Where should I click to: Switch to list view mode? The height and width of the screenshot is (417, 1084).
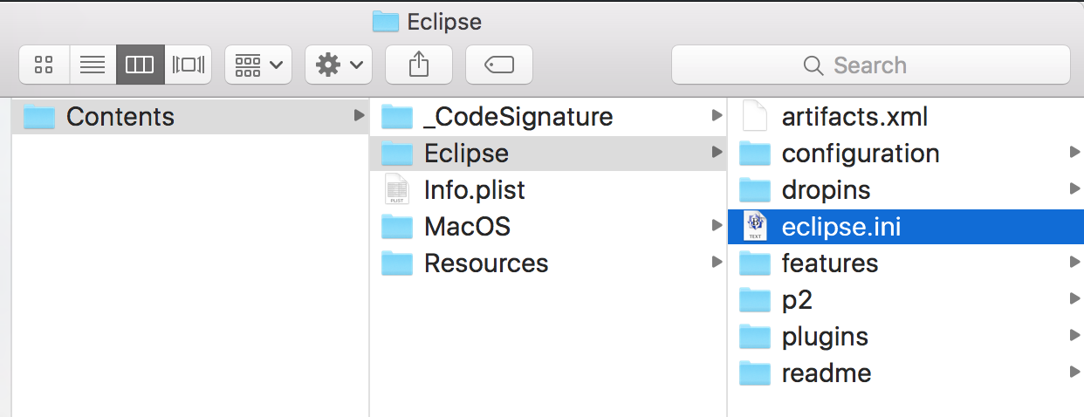point(93,65)
